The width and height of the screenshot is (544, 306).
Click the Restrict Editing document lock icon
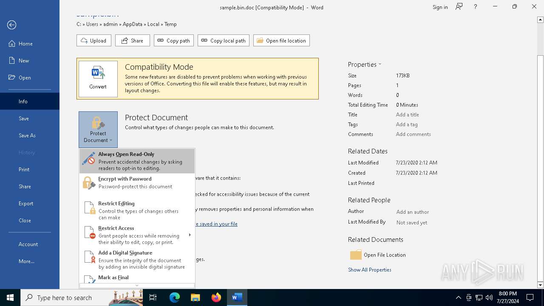pyautogui.click(x=90, y=208)
